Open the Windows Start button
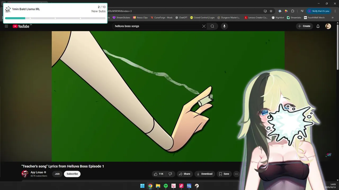339x190 pixels. point(142,186)
